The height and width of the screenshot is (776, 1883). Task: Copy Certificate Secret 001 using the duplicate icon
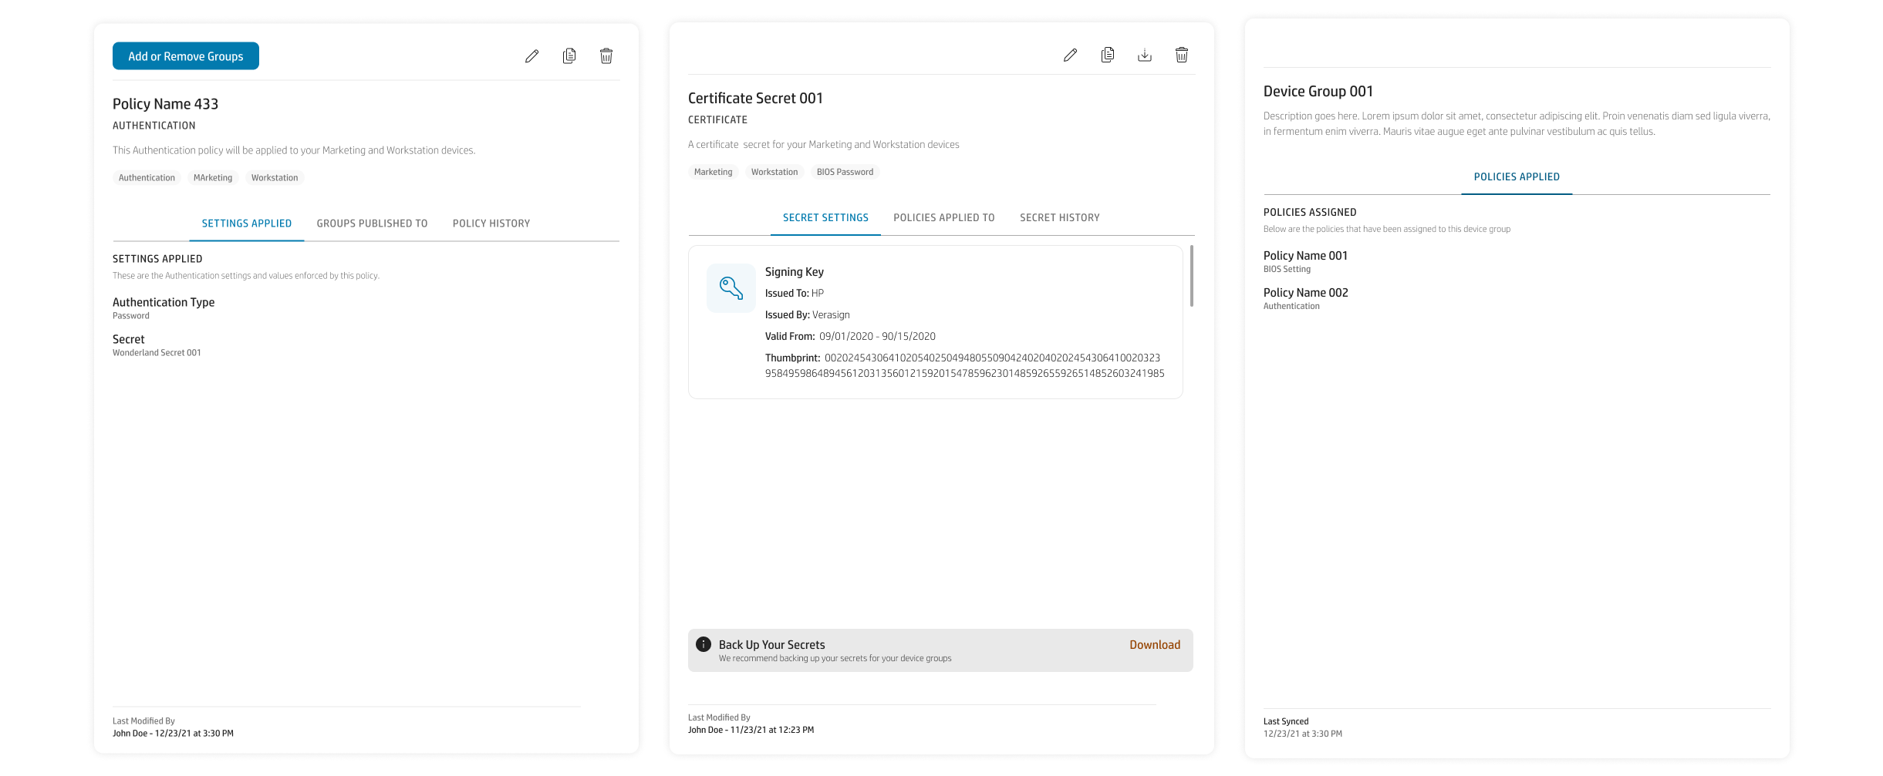(x=1107, y=55)
